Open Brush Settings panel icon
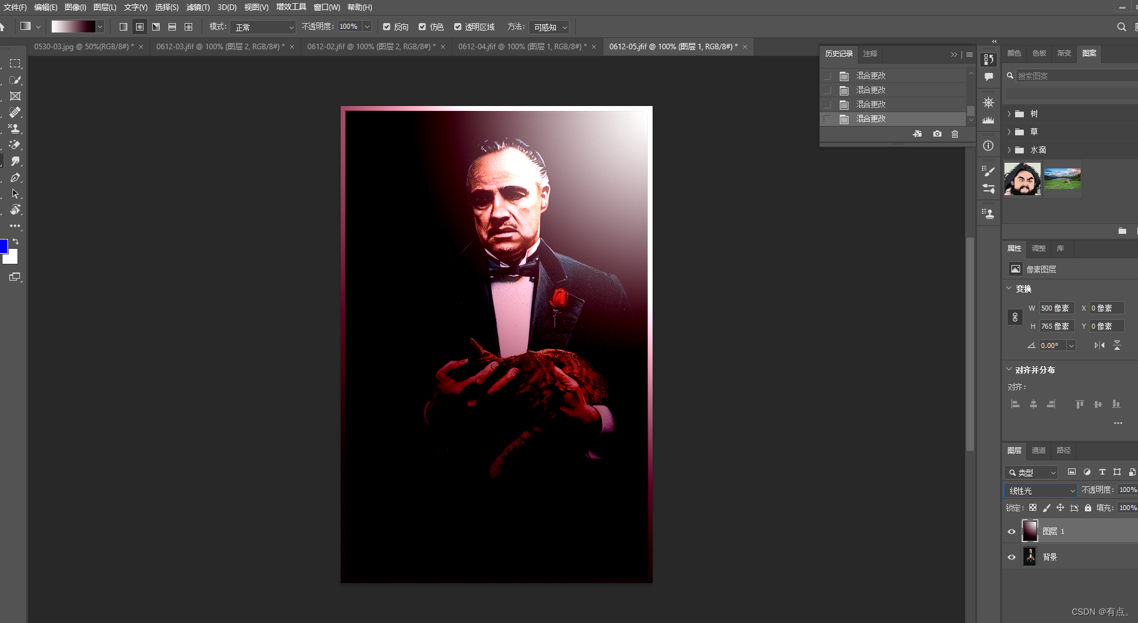 click(989, 171)
